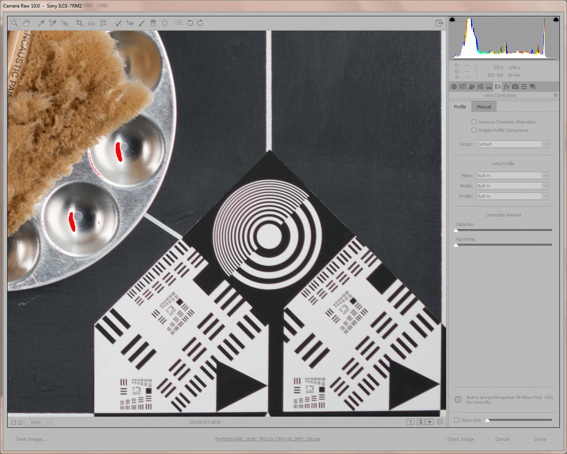Toggle shadow clipping warning in histogram
Image resolution: width=567 pixels, height=454 pixels.
point(452,19)
